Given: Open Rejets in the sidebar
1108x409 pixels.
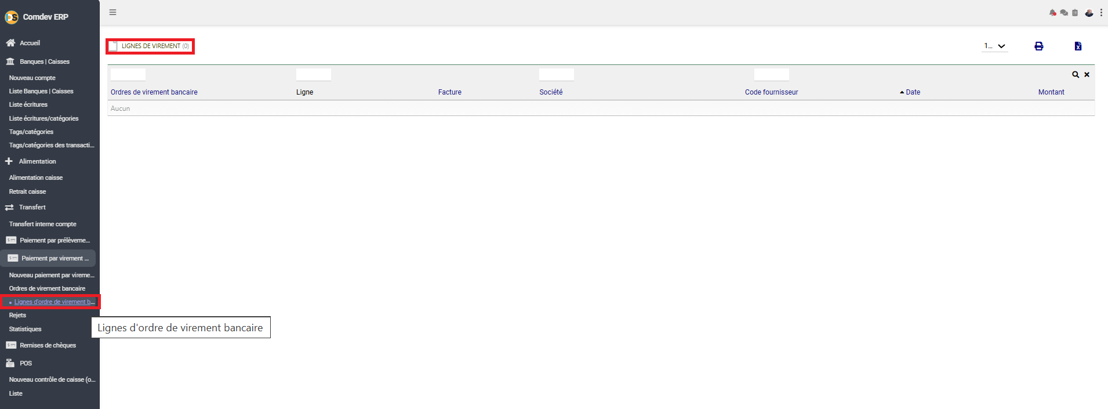Looking at the screenshot, I should (17, 315).
